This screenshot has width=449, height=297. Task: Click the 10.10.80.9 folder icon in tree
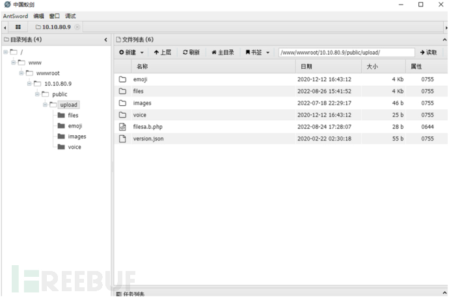pos(38,84)
